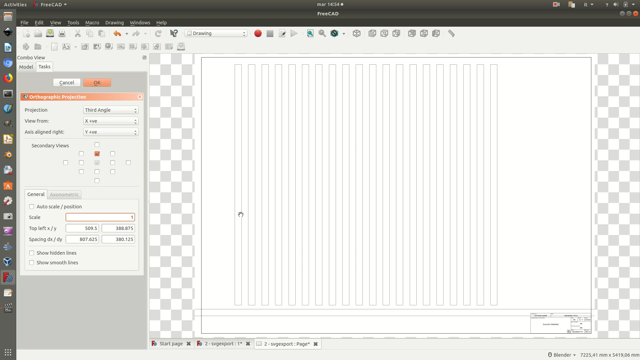Click Insert view in drawing icon
This screenshot has width=640, height=360.
pos(85,47)
